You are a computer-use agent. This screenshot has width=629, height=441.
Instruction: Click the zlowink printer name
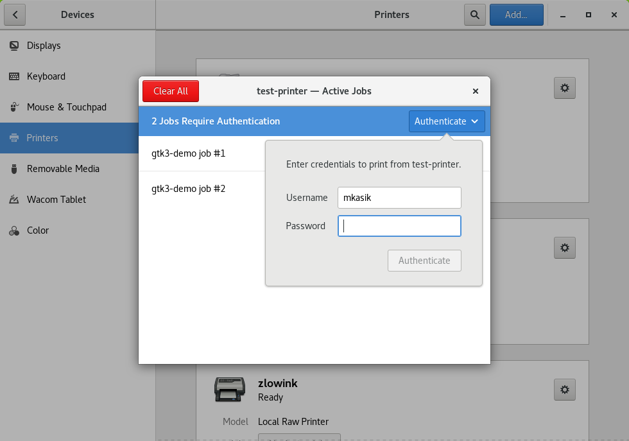click(x=277, y=384)
